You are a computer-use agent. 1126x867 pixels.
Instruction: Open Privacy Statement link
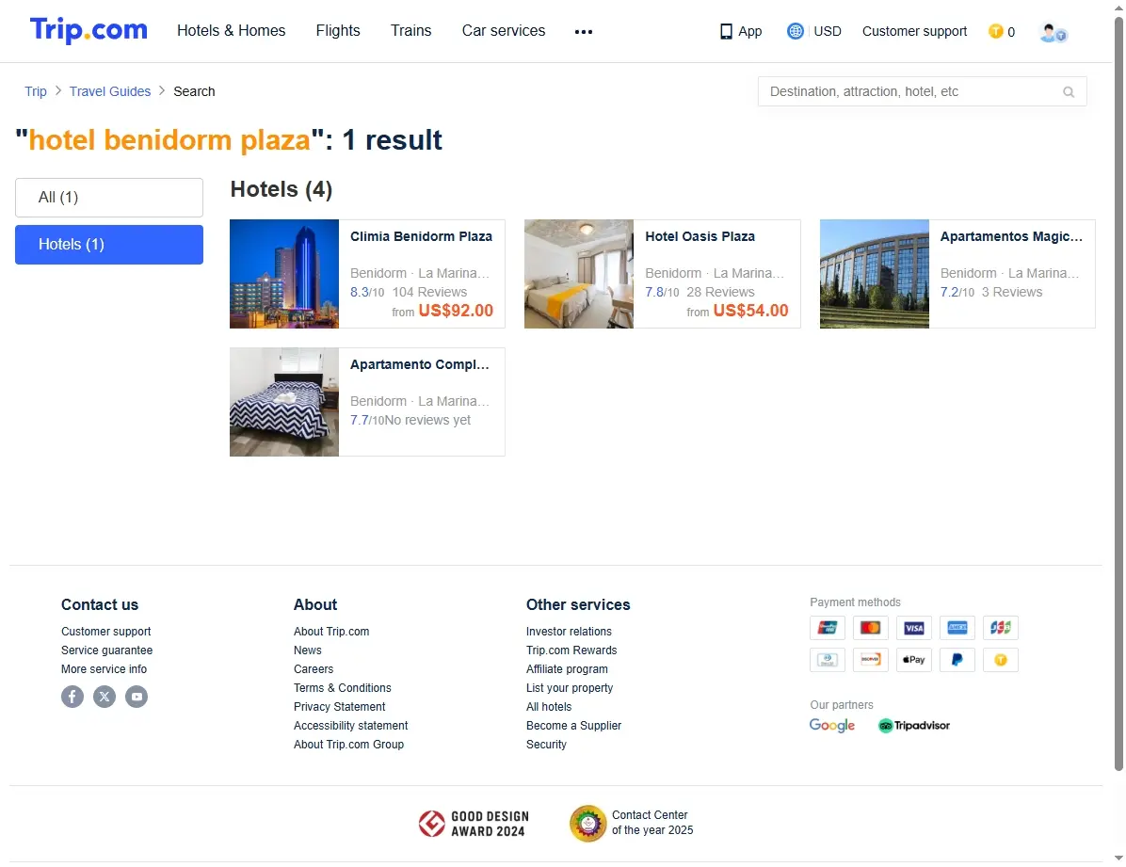point(340,707)
